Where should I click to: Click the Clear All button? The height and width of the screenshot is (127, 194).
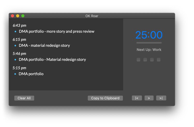24,98
